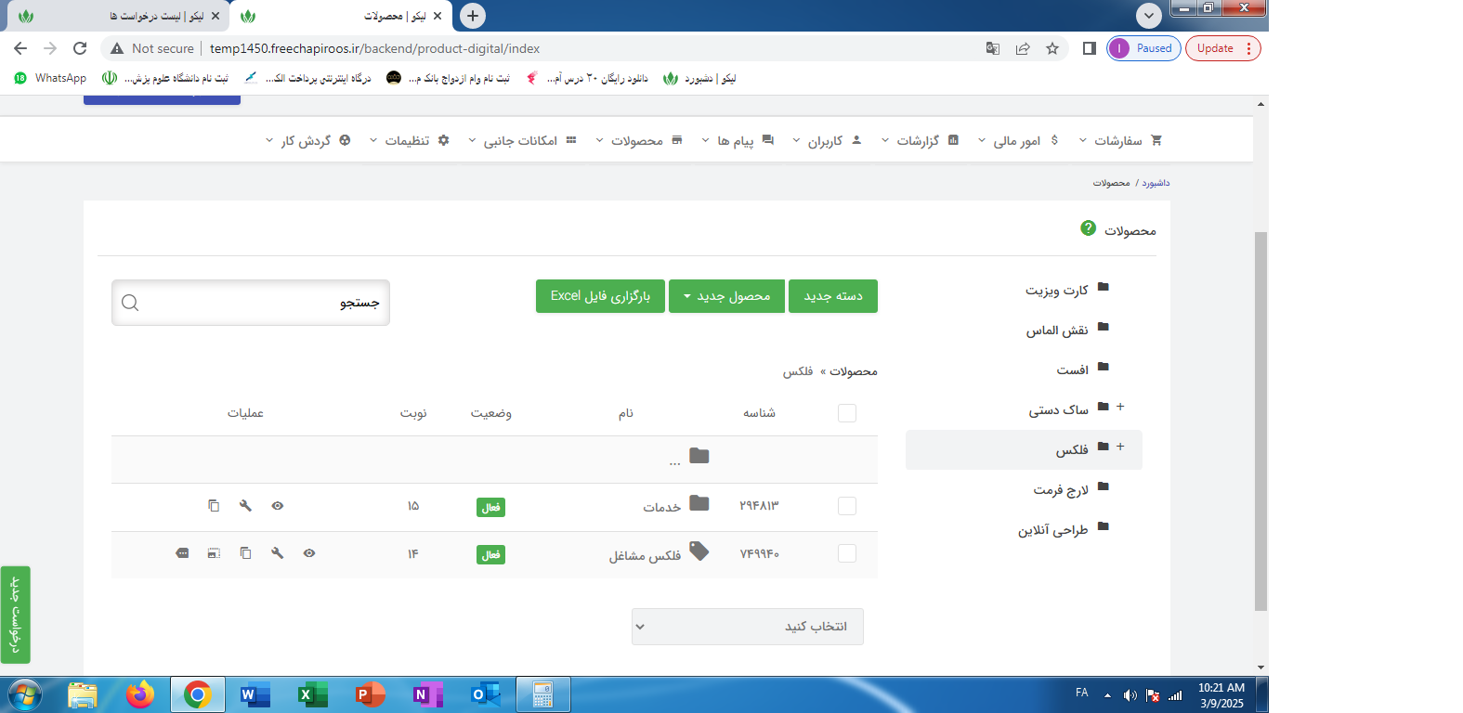Click the folder icon beside خدمات
Screen dimensions: 1463x713
pos(699,503)
